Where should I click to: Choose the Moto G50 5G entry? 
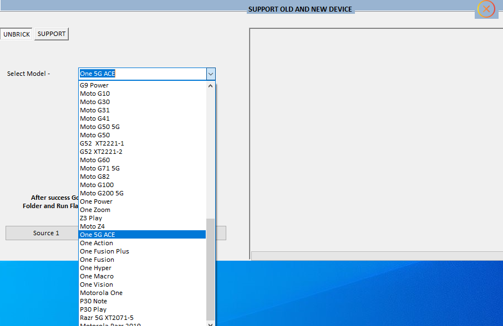142,127
